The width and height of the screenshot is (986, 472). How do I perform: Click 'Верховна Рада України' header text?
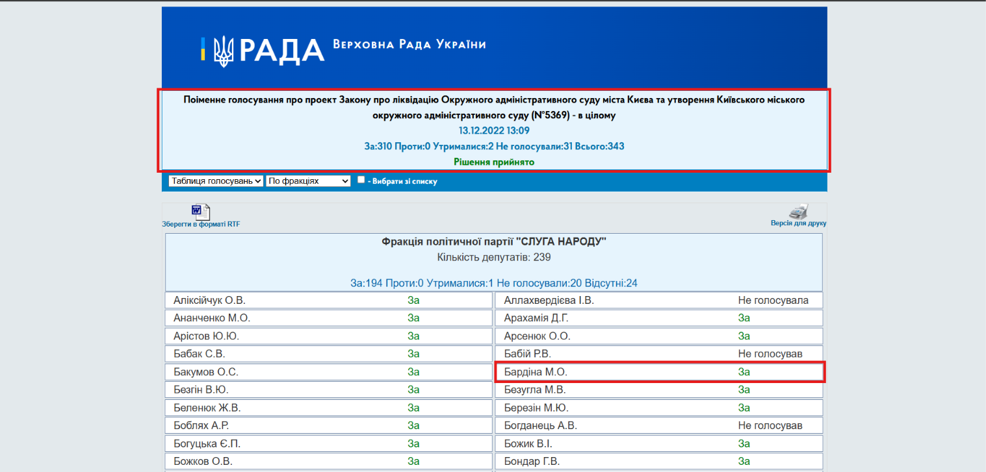409,44
